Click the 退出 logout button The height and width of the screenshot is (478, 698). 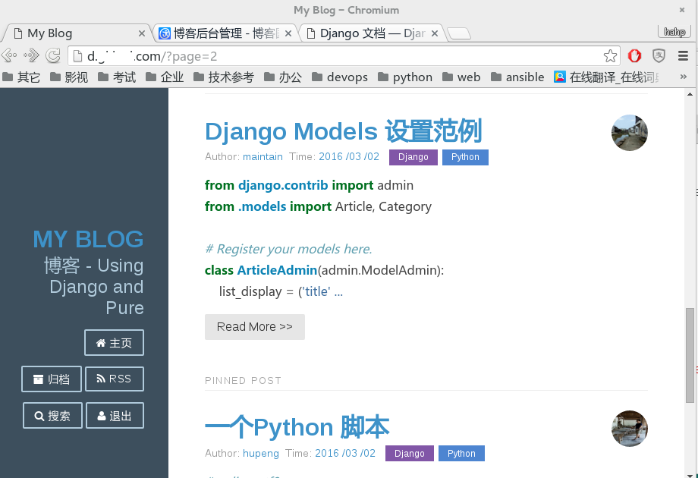(115, 416)
